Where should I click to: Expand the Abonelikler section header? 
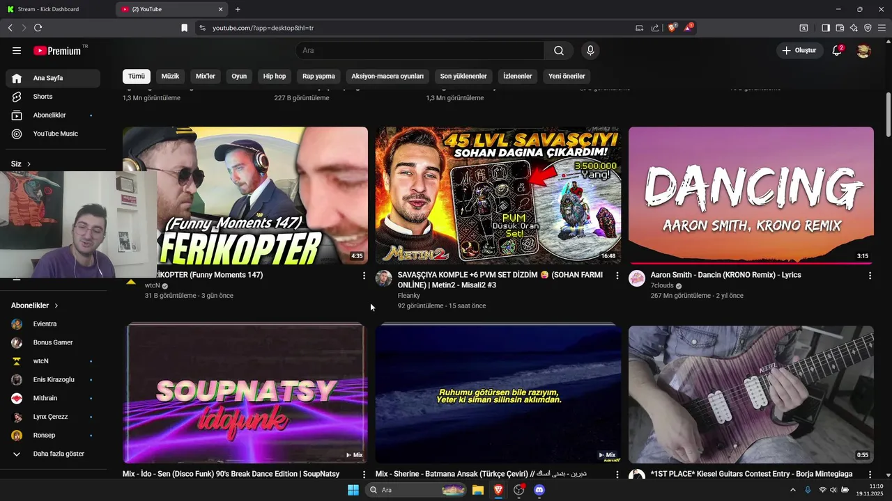click(35, 305)
